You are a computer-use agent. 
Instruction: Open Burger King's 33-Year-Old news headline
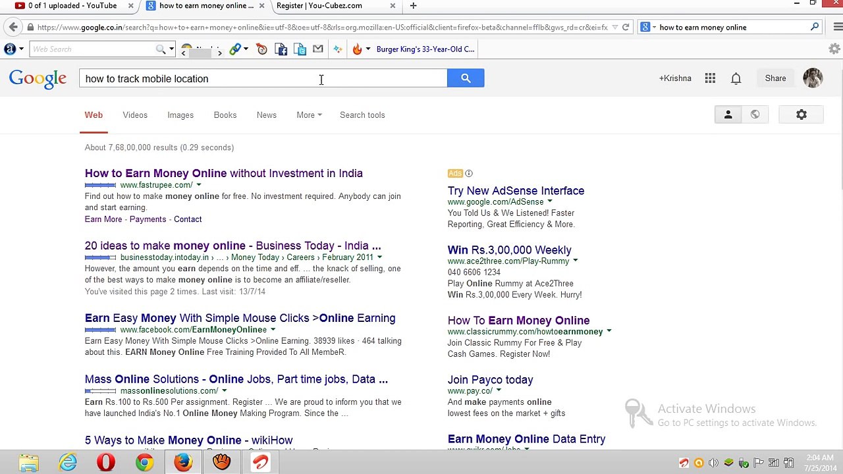coord(425,49)
